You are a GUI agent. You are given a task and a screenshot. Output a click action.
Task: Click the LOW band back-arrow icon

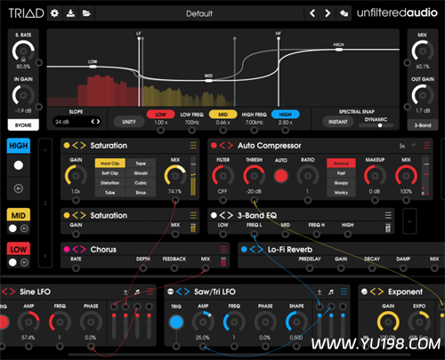[x=24, y=262]
